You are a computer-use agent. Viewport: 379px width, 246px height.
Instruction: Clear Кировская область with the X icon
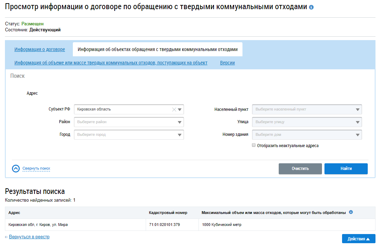click(174, 109)
